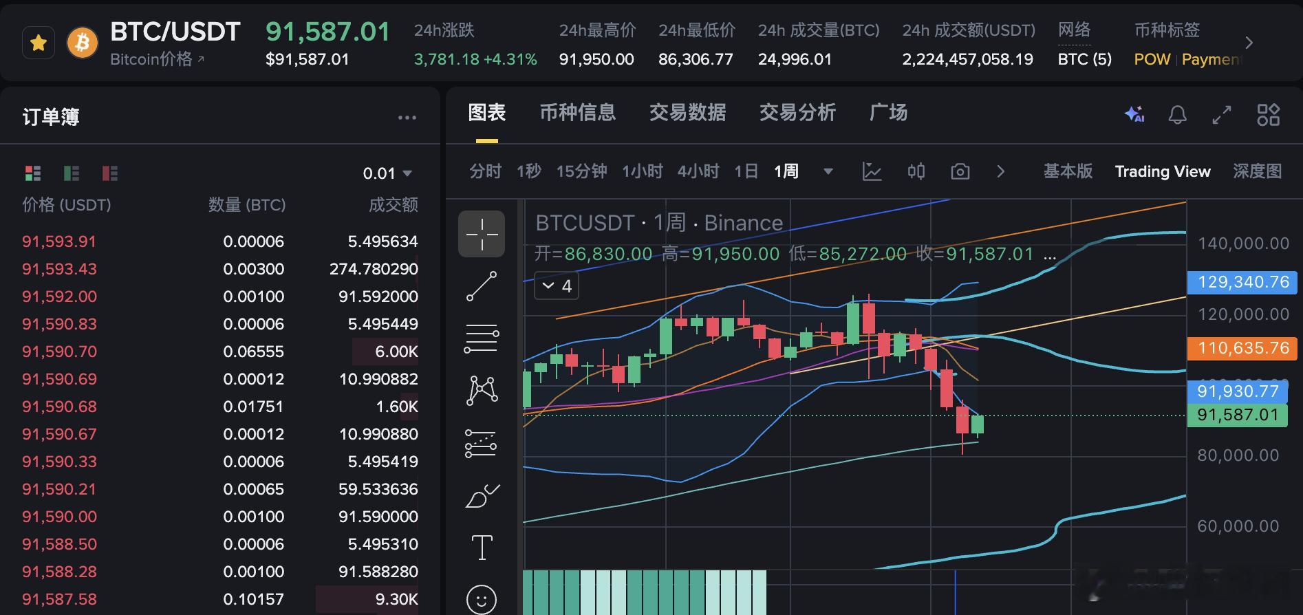This screenshot has height=615, width=1303.
Task: Select the XABCD pattern tool
Action: (x=482, y=391)
